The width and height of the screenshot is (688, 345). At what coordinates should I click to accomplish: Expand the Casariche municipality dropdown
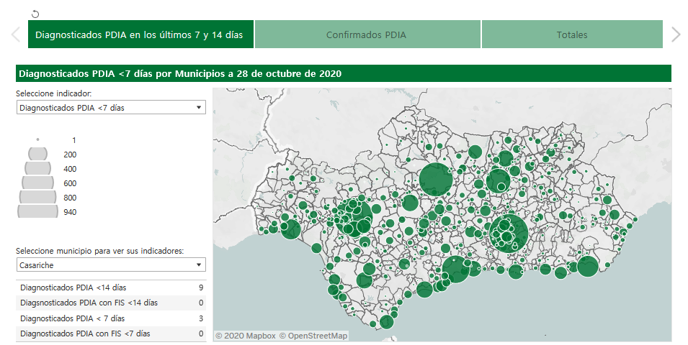pyautogui.click(x=111, y=265)
